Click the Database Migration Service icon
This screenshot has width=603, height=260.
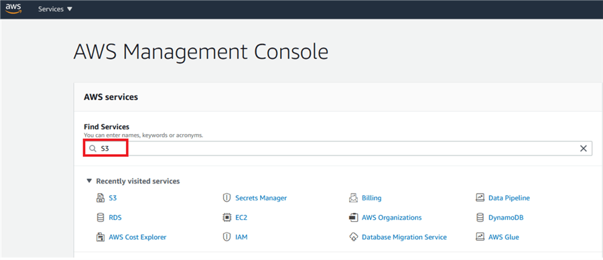(353, 237)
